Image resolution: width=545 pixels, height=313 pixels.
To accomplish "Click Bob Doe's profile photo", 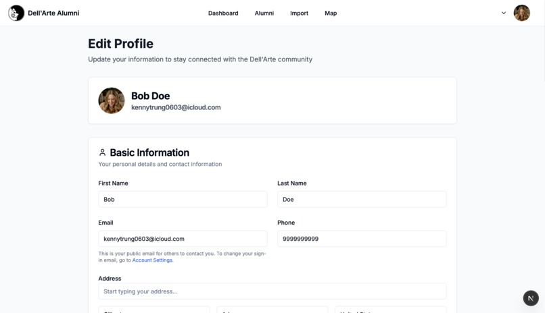I will coord(112,101).
